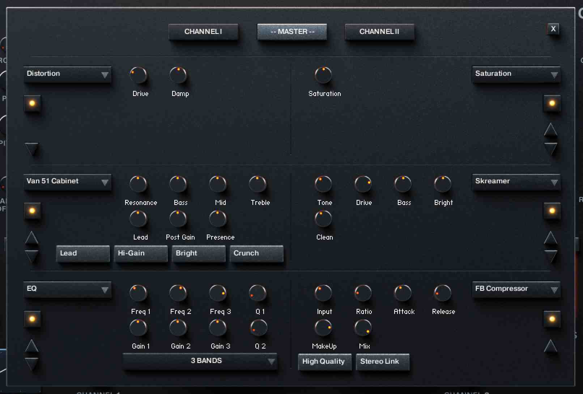583x394 pixels.
Task: Select the Hi-Gain cabinet preset button
Action: click(141, 253)
